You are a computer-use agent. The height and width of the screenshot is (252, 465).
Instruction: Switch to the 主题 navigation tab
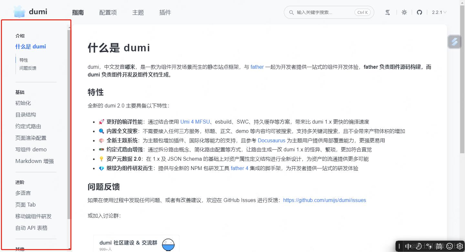[138, 12]
